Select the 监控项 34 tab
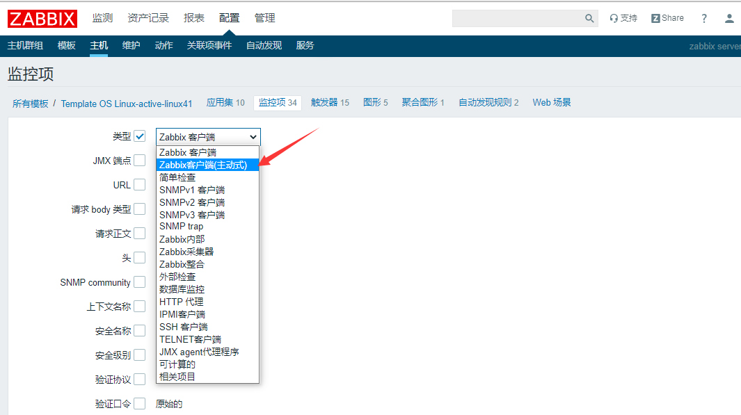Viewport: 741px width, 415px height. tap(278, 102)
